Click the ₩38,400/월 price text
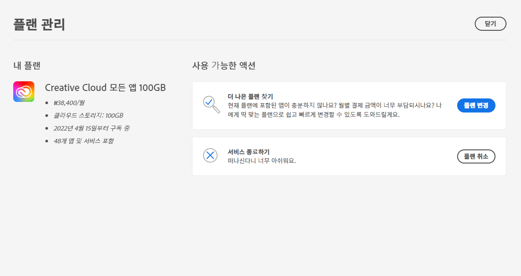521x276 pixels. (x=69, y=103)
